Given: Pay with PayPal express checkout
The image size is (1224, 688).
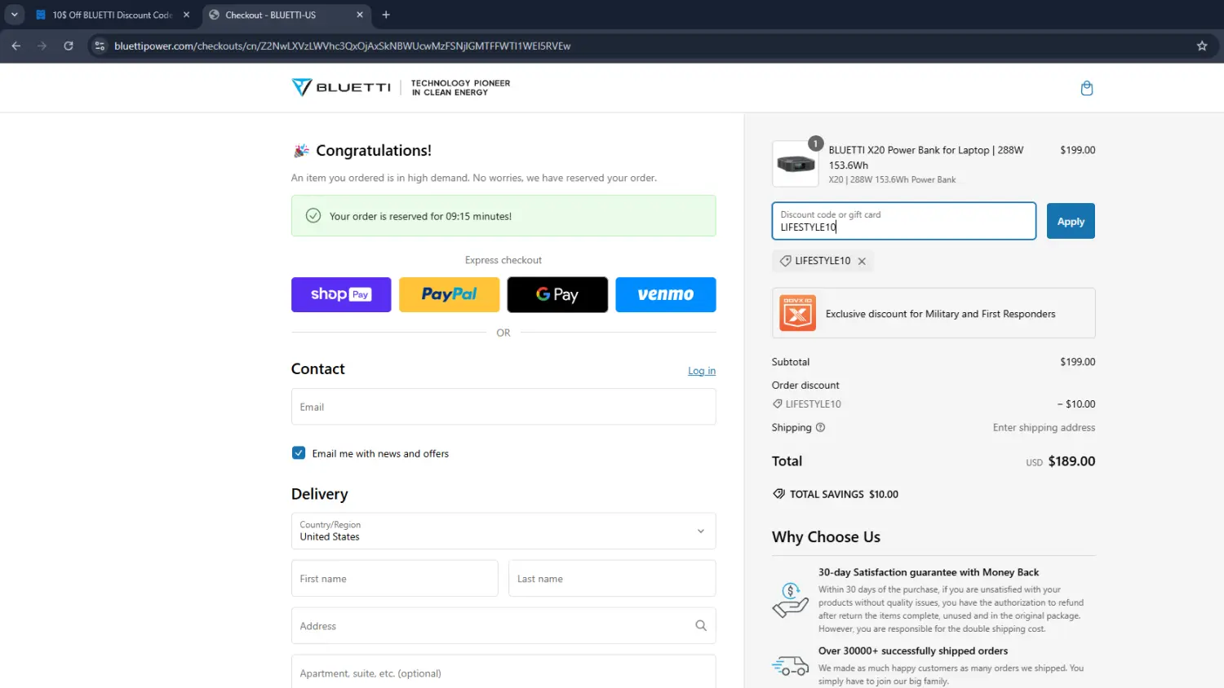Looking at the screenshot, I should 449,294.
